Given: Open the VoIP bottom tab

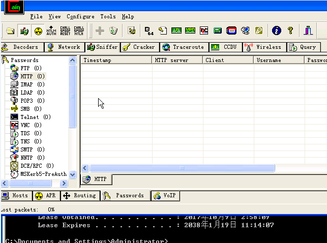Looking at the screenshot, I should (x=165, y=196).
